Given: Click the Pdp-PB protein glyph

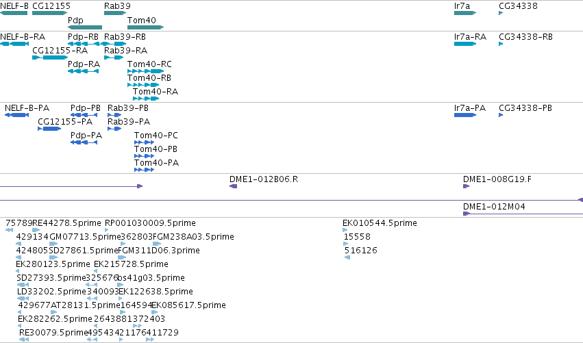Looking at the screenshot, I should [84, 115].
